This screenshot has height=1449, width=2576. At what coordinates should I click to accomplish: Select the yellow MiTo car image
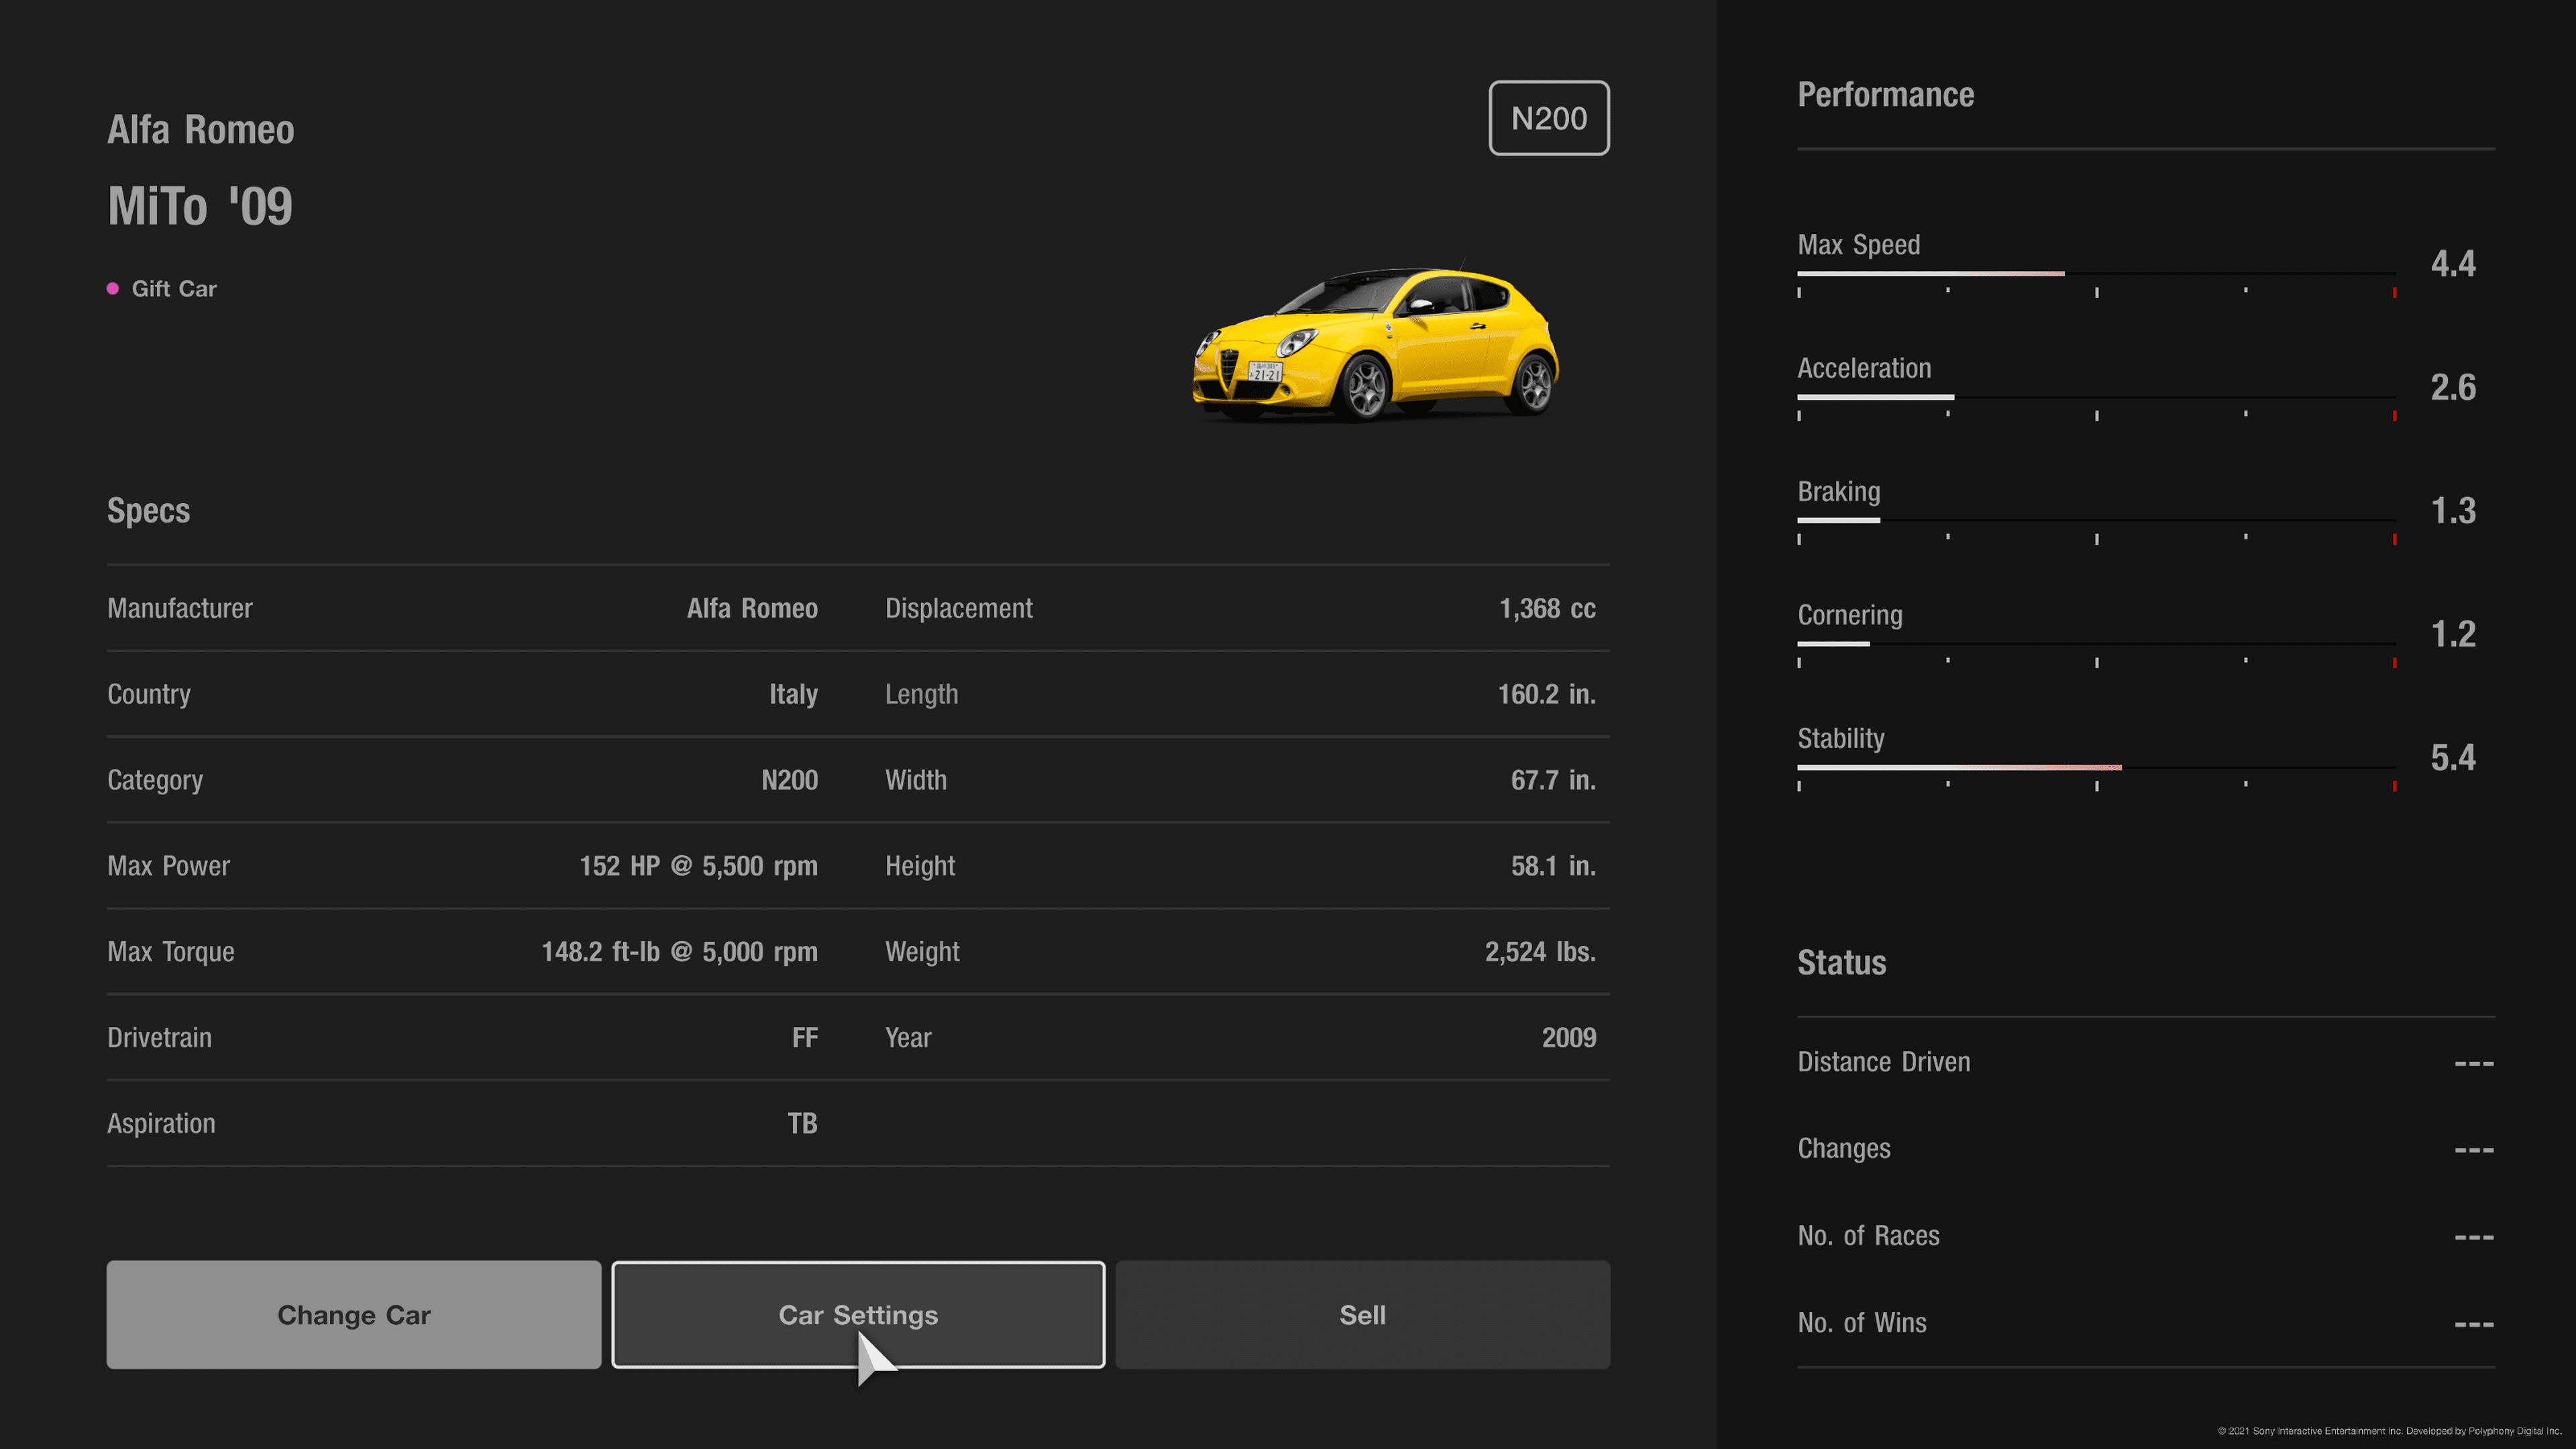(x=1375, y=343)
